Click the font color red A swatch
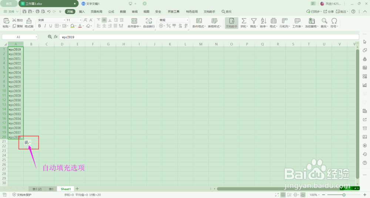This screenshot has height=198, width=370. tap(80, 26)
